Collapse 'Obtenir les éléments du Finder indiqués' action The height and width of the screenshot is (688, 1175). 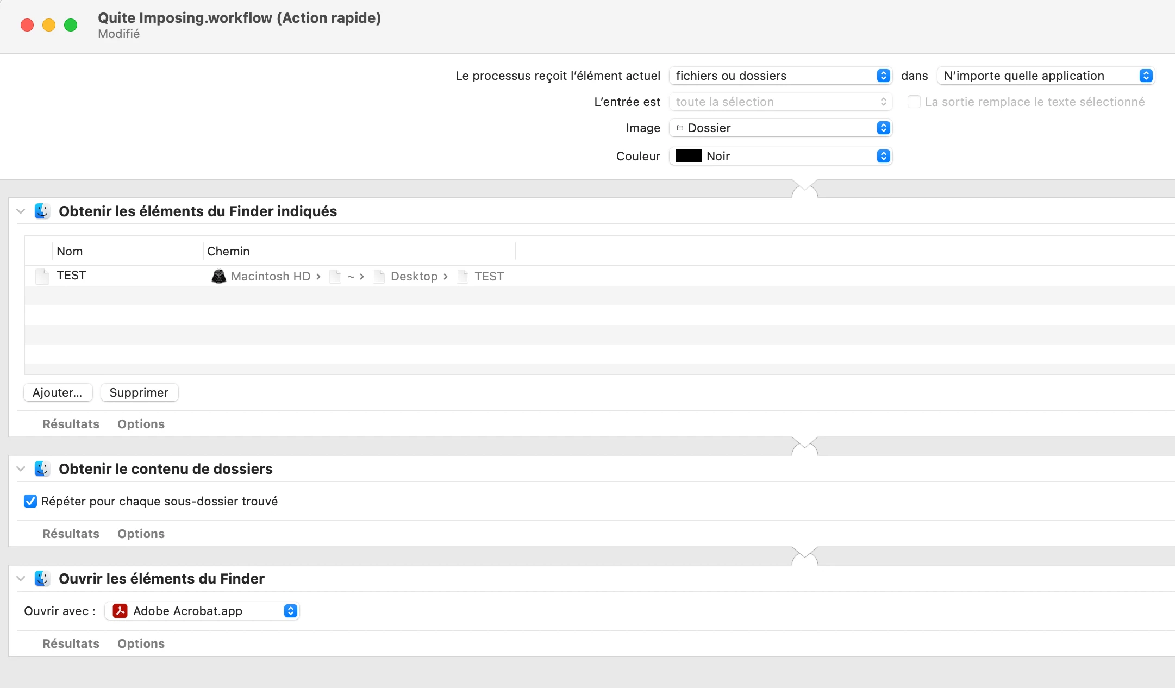pyautogui.click(x=21, y=211)
